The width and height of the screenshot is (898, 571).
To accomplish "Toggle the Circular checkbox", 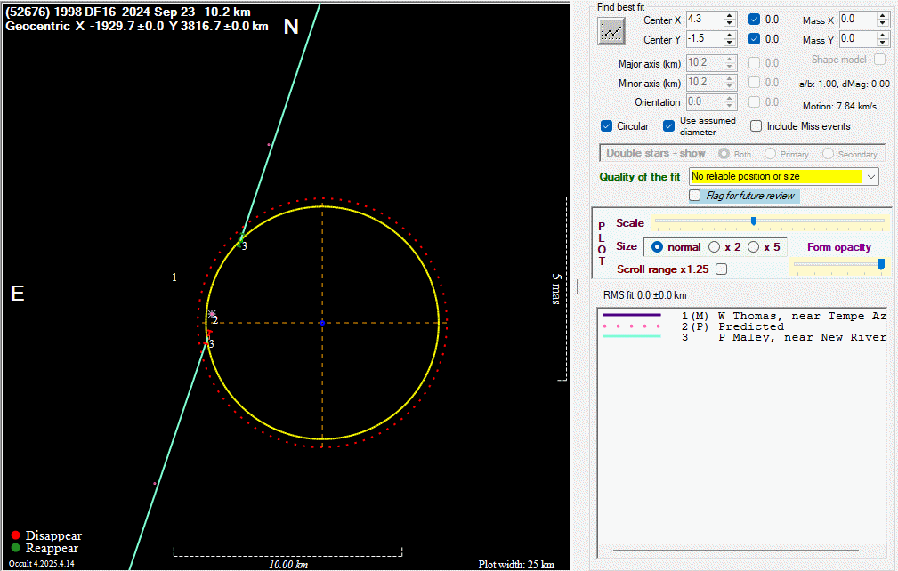I will (x=606, y=126).
